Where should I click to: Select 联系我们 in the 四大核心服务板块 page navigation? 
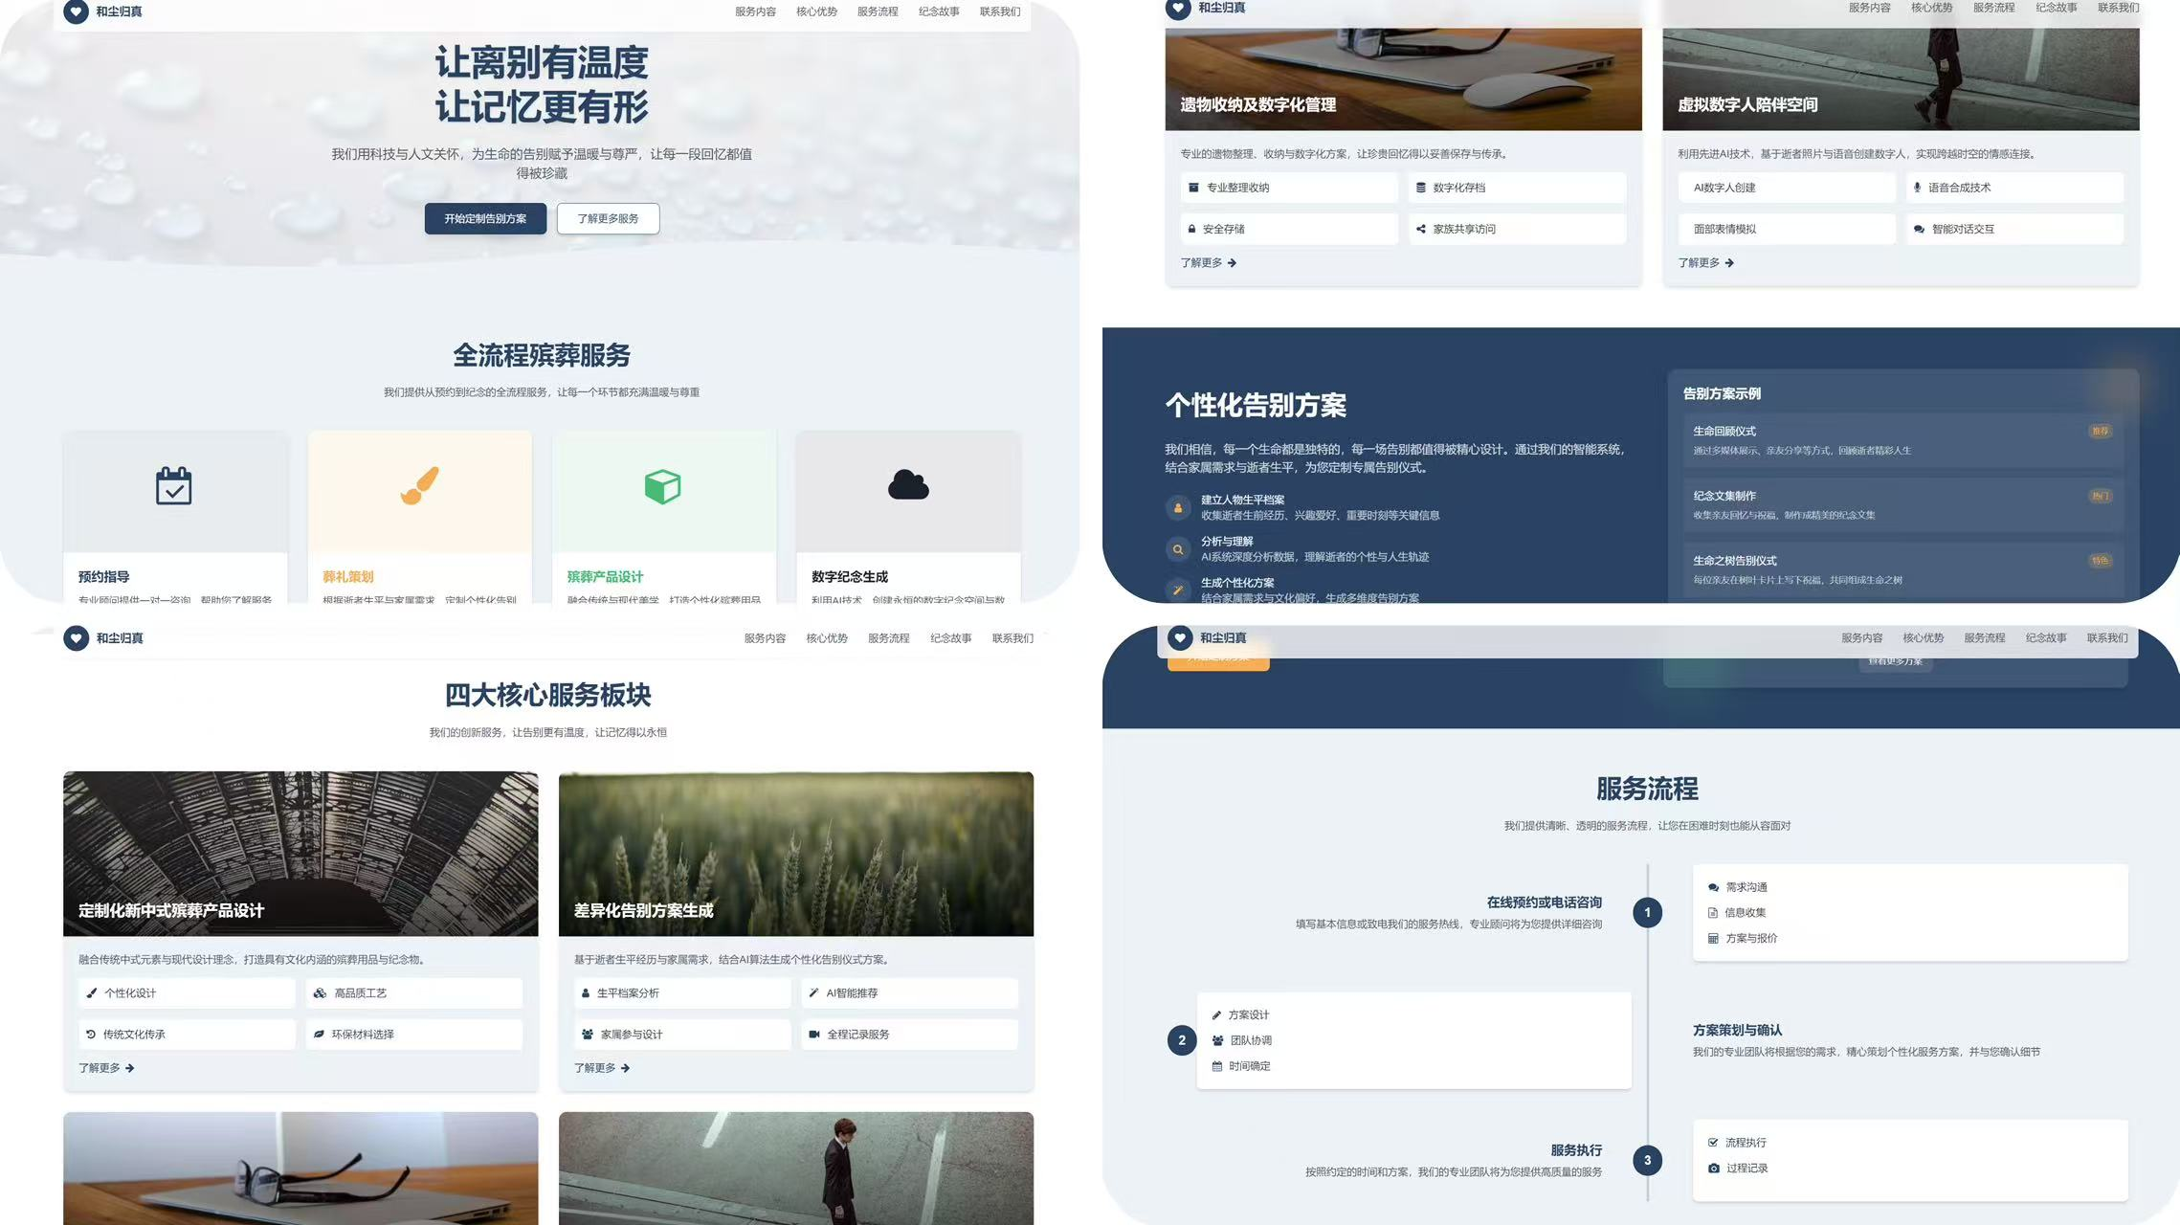pos(1012,638)
